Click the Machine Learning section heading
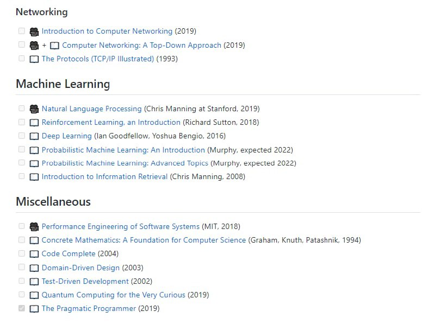 64,84
